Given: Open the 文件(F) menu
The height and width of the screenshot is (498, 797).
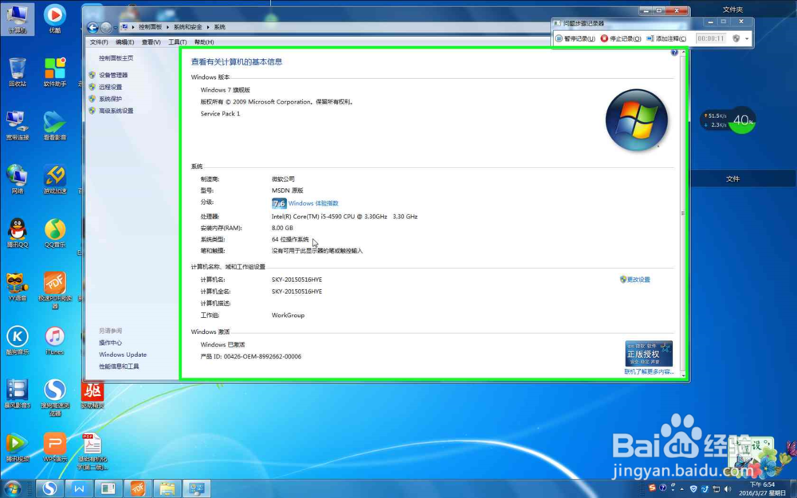Looking at the screenshot, I should click(x=99, y=42).
